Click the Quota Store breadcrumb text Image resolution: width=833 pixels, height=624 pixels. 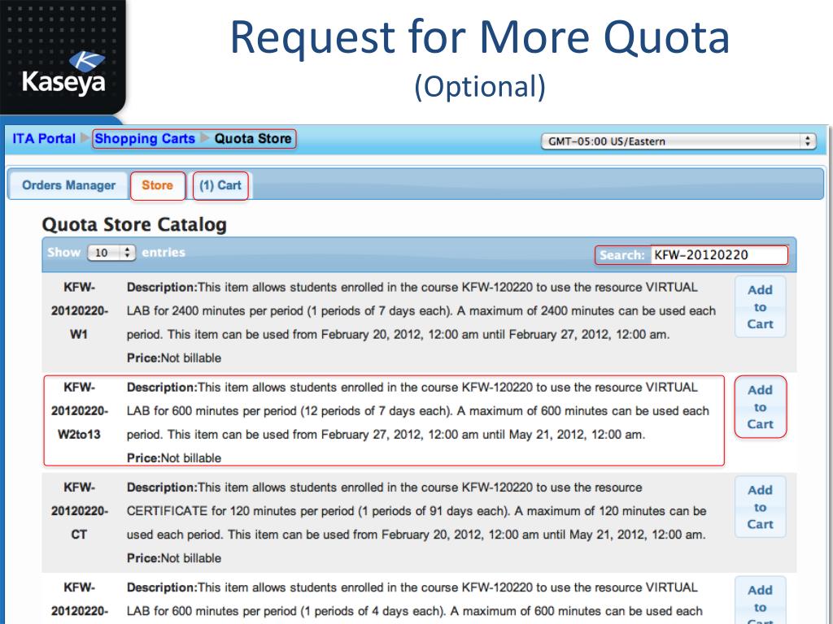click(x=253, y=138)
